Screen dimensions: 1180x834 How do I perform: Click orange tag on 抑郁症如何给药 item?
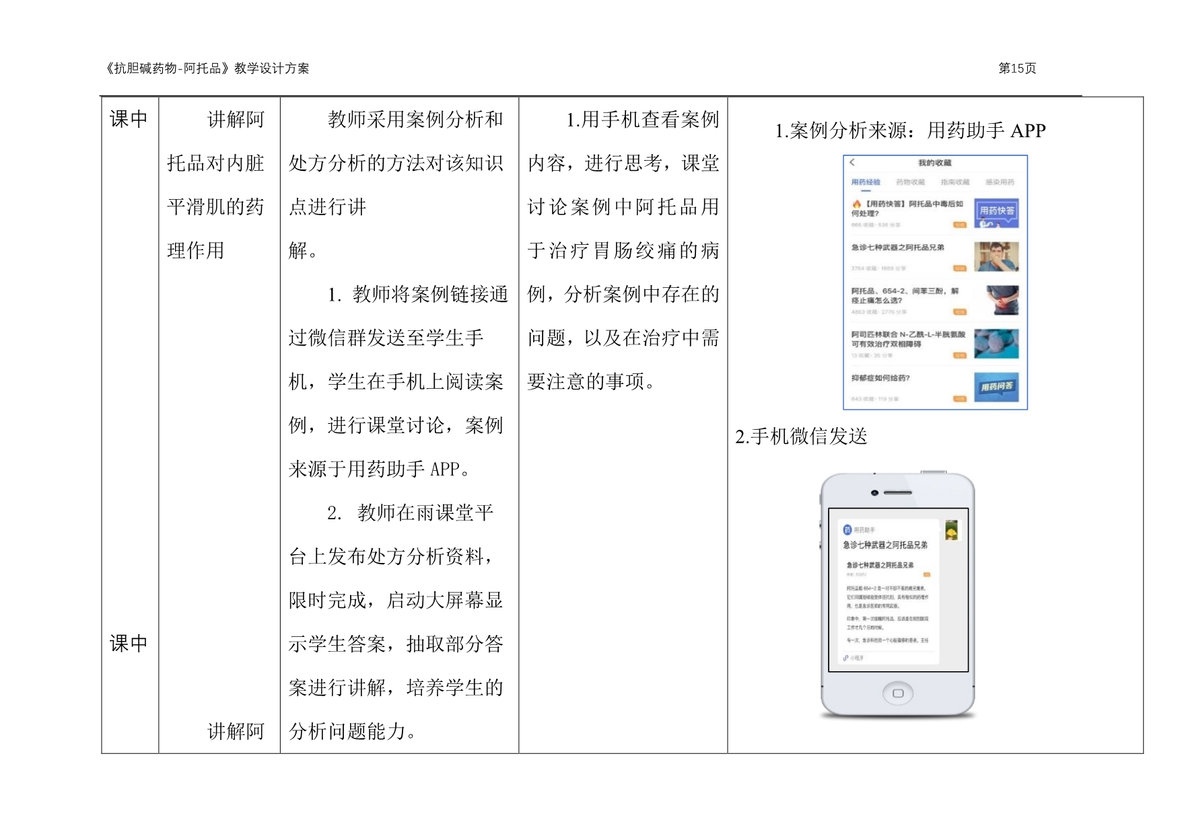pyautogui.click(x=959, y=399)
